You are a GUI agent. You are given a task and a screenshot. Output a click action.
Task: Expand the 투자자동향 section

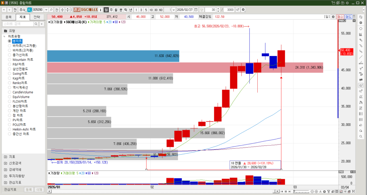coord(5,176)
